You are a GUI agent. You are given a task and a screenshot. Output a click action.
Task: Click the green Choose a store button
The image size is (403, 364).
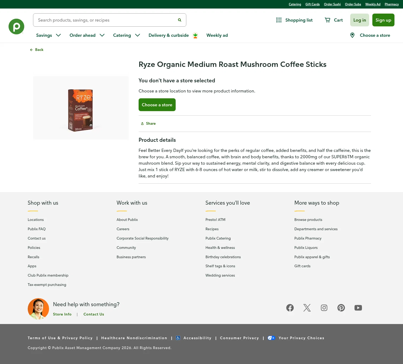[157, 105]
